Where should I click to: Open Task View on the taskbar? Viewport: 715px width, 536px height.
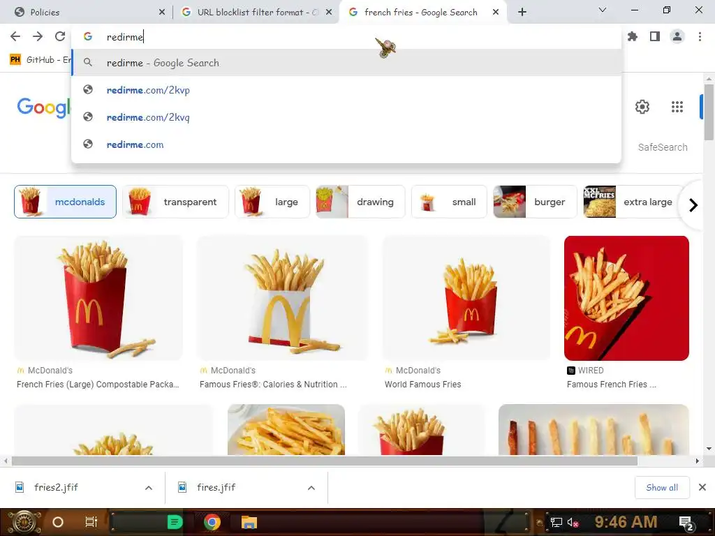coord(91,522)
